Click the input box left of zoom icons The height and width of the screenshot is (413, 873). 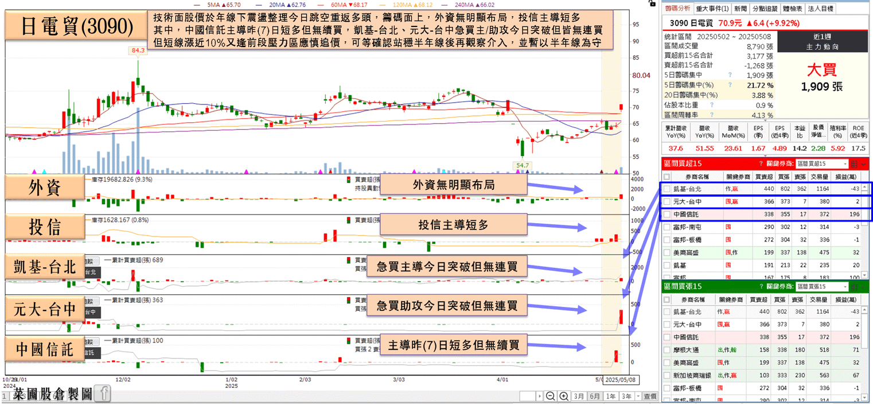527,396
